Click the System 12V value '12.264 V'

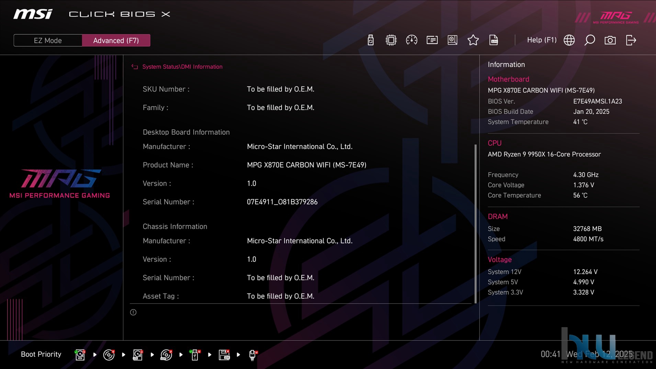585,272
